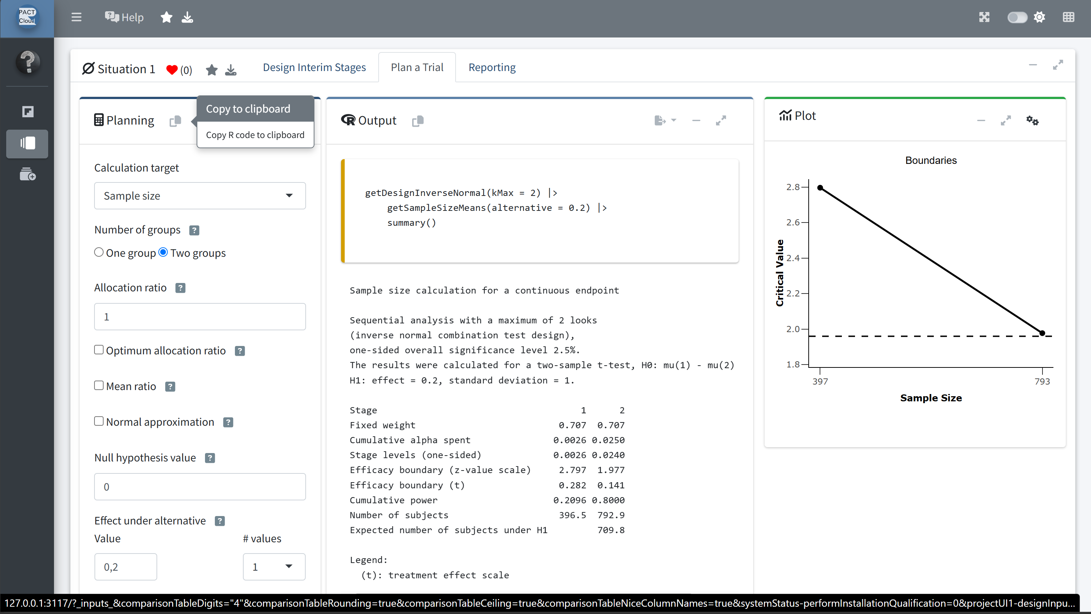Click the add dataset sidebar icon
The height and width of the screenshot is (614, 1091).
[x=27, y=174]
